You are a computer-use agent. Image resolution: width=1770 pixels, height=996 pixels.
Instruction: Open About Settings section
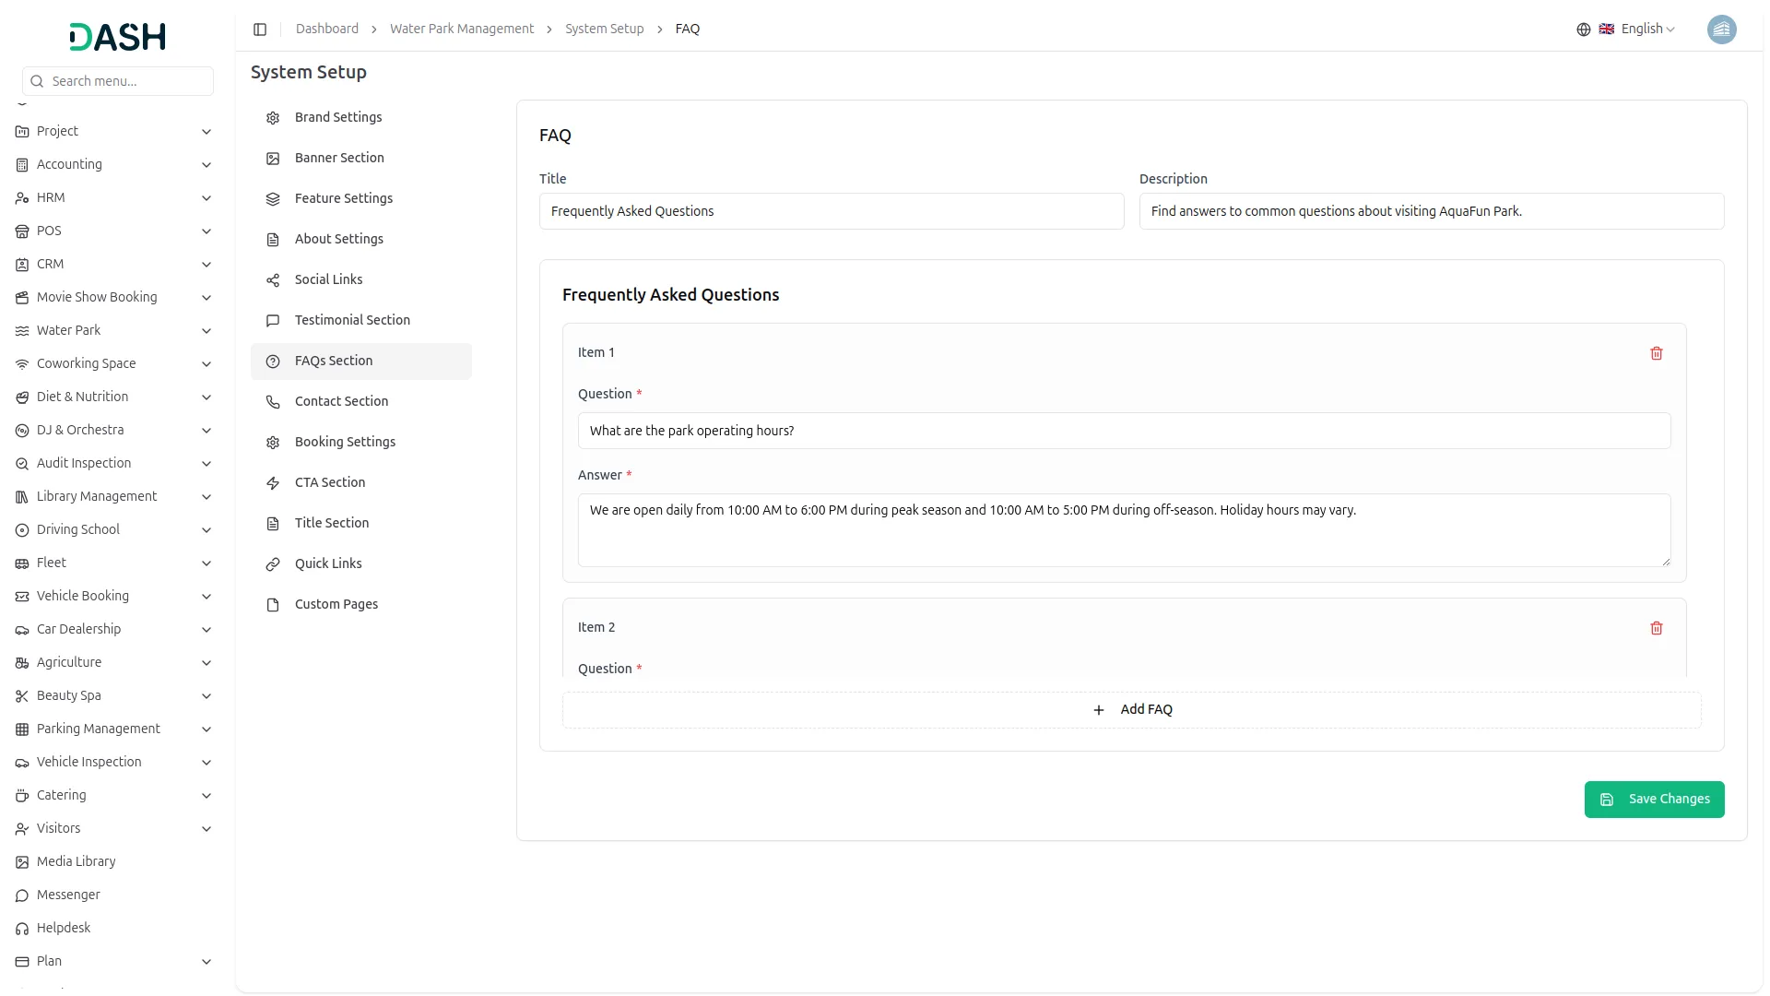(x=361, y=240)
